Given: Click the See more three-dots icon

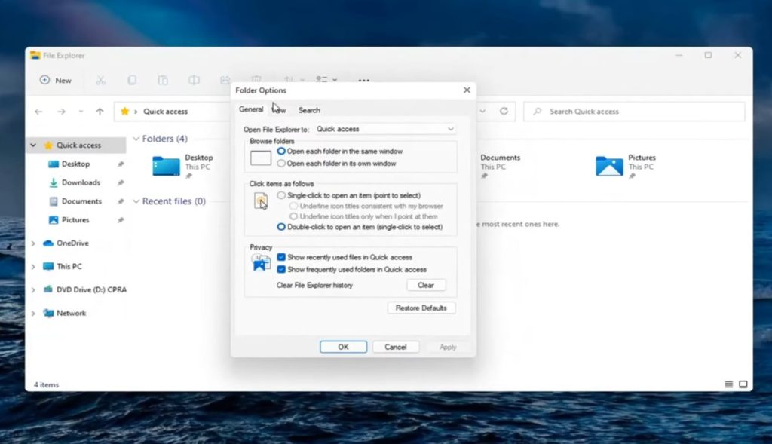Looking at the screenshot, I should (363, 81).
